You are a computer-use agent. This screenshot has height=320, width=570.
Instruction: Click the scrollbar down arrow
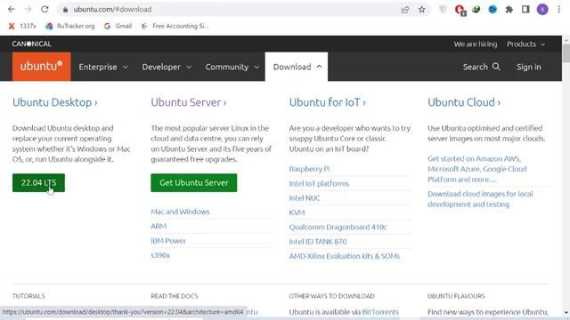pos(566,312)
